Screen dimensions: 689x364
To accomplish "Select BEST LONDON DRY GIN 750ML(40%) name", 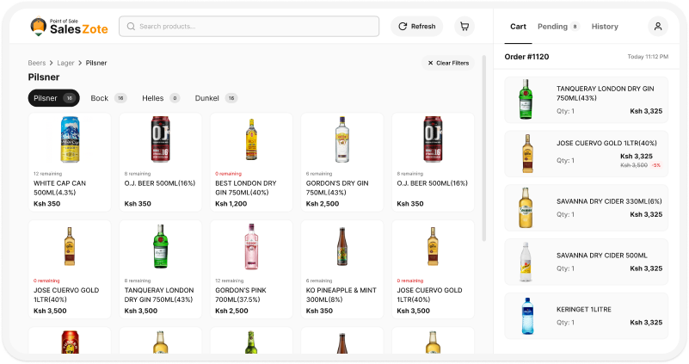I will (246, 188).
